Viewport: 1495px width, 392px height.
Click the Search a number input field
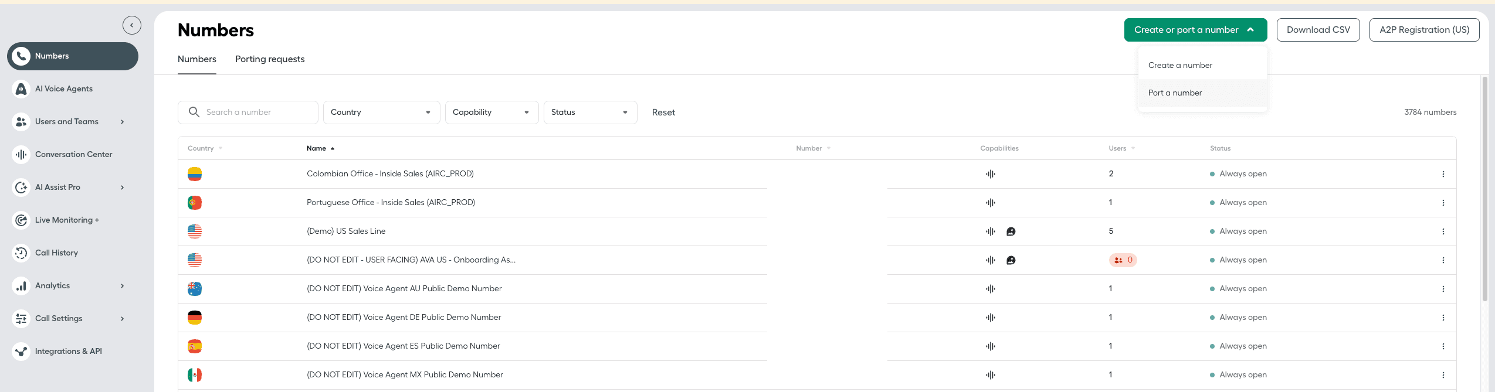pyautogui.click(x=258, y=113)
